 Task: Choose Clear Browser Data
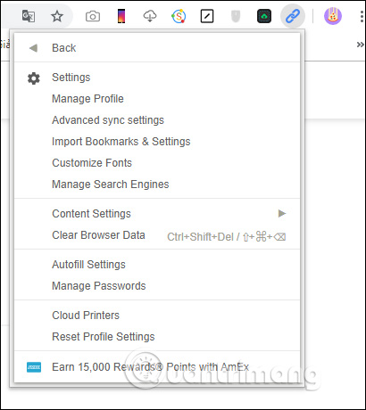(x=157, y=235)
